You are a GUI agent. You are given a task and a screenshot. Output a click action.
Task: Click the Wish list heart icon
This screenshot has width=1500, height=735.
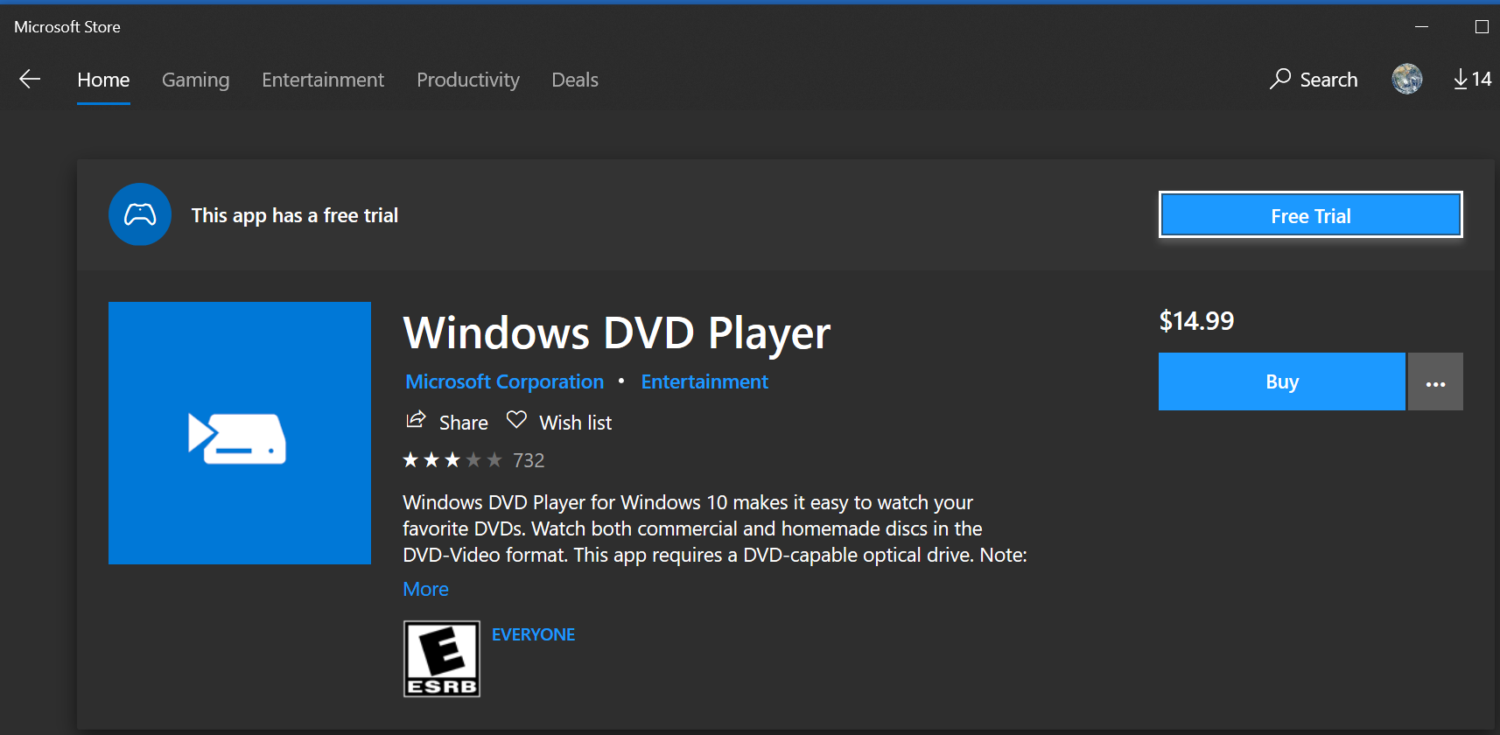[516, 421]
